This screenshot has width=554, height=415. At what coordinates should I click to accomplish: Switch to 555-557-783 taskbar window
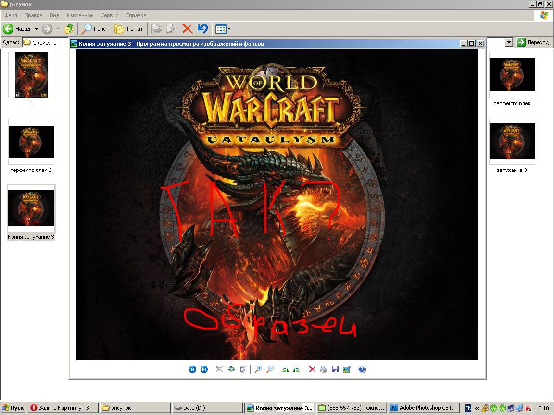coord(351,408)
